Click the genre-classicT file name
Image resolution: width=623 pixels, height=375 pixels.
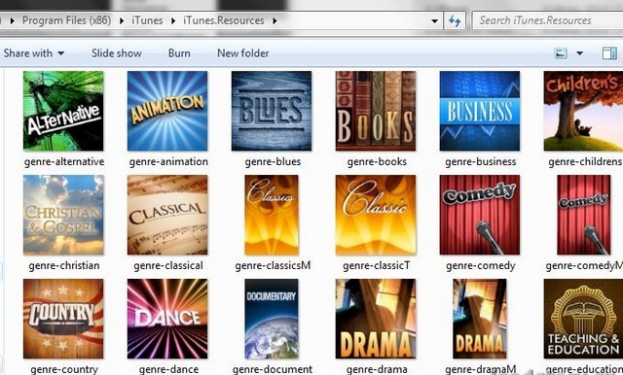point(377,265)
